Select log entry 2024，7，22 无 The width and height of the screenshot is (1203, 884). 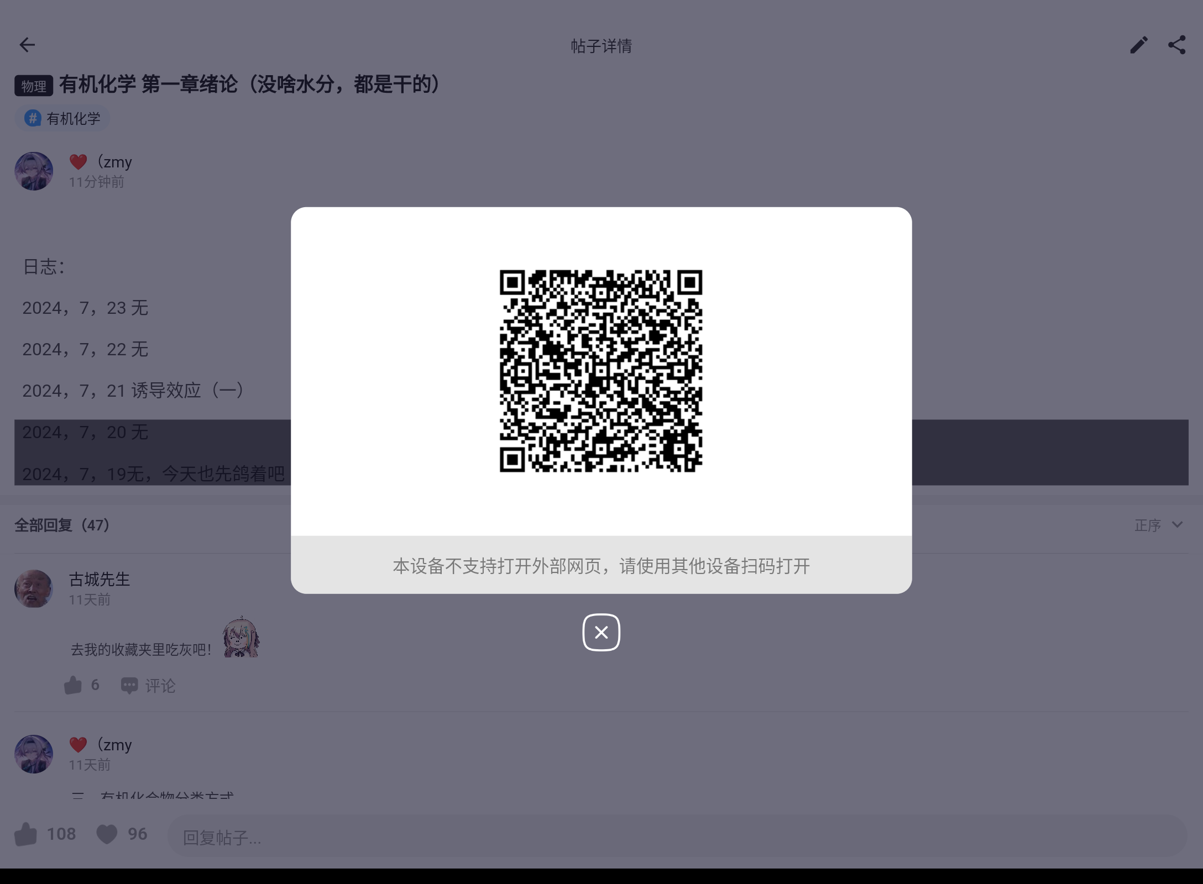(x=85, y=349)
